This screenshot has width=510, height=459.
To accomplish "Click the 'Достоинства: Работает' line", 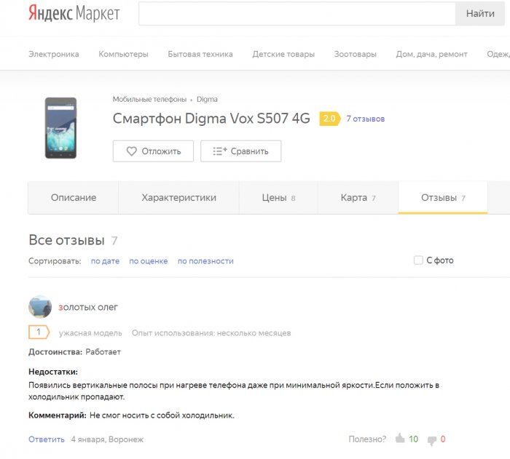I will pyautogui.click(x=74, y=352).
